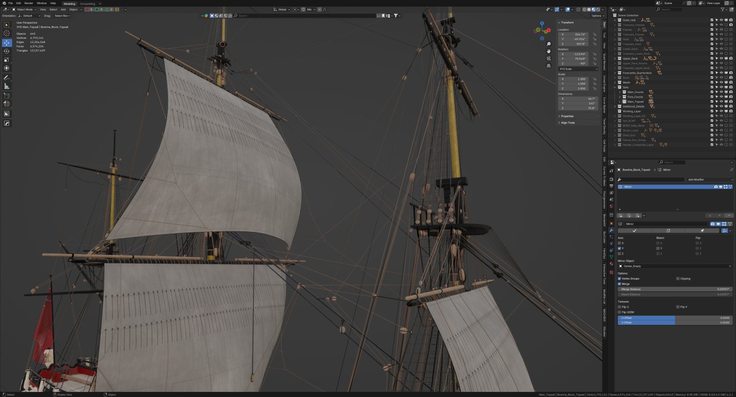Toggle camera view icon in viewport
The width and height of the screenshot is (736, 397).
tap(548, 58)
